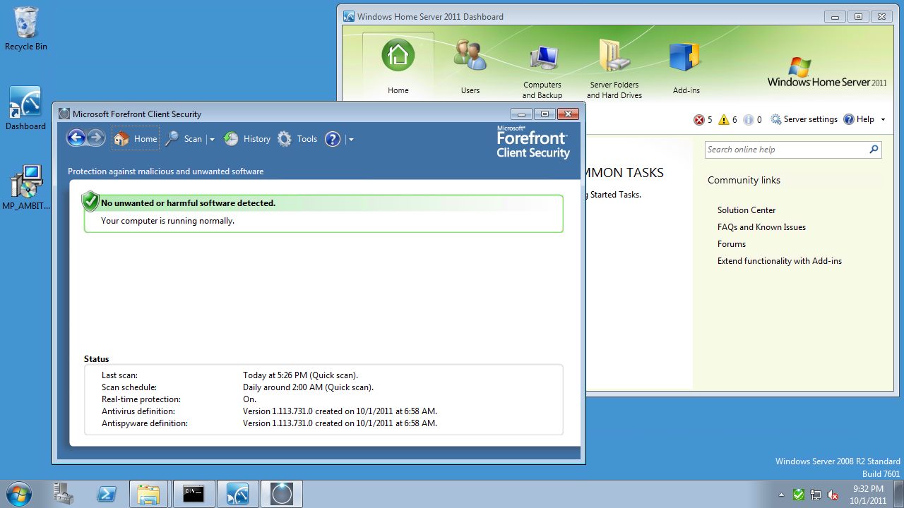
Task: Click the 'Real-time protection:' label
Action: click(141, 399)
